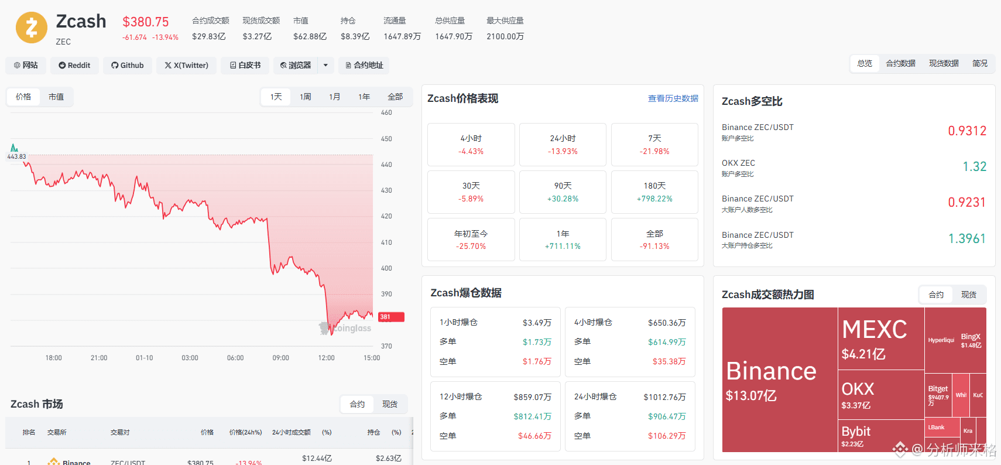Click the 12小时爆仓 liquidation card

495,416
